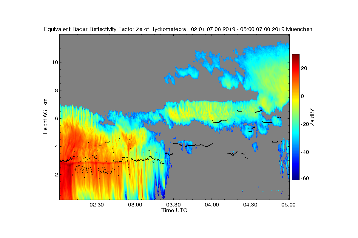This screenshot has width=358, height=238.
Task: Click the 'Time UTC' x-axis label
Action: coord(175,210)
